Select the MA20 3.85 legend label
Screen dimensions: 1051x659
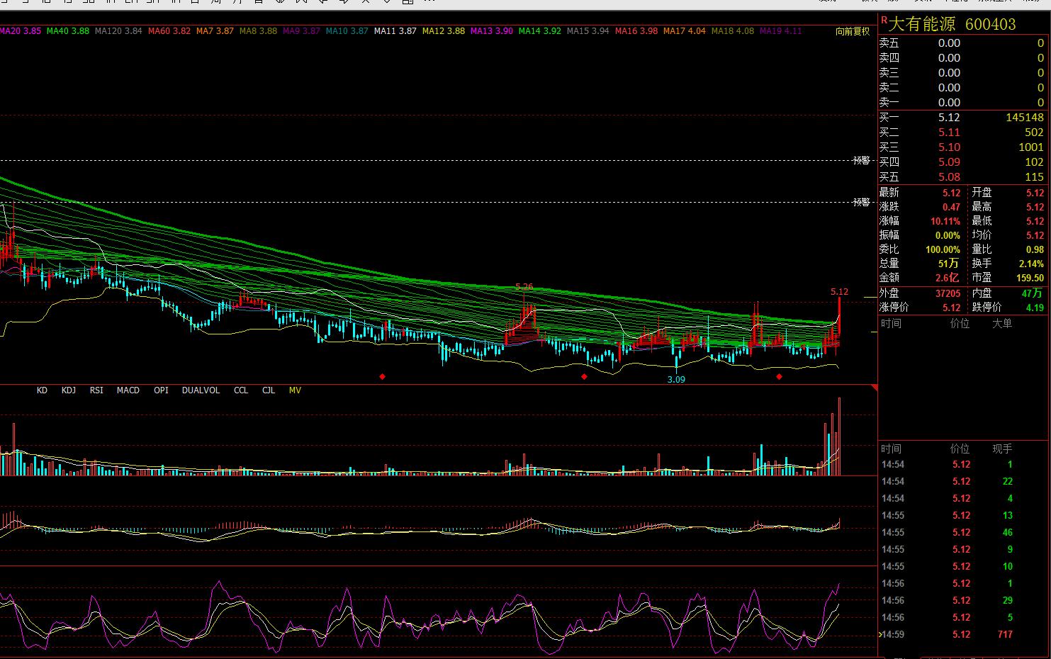point(21,31)
